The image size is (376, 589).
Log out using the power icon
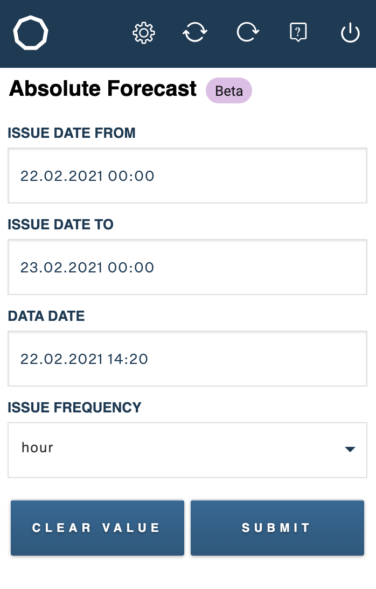[350, 33]
